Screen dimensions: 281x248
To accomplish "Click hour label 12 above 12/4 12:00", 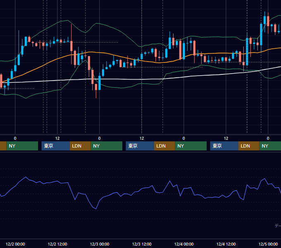I will (x=226, y=138).
